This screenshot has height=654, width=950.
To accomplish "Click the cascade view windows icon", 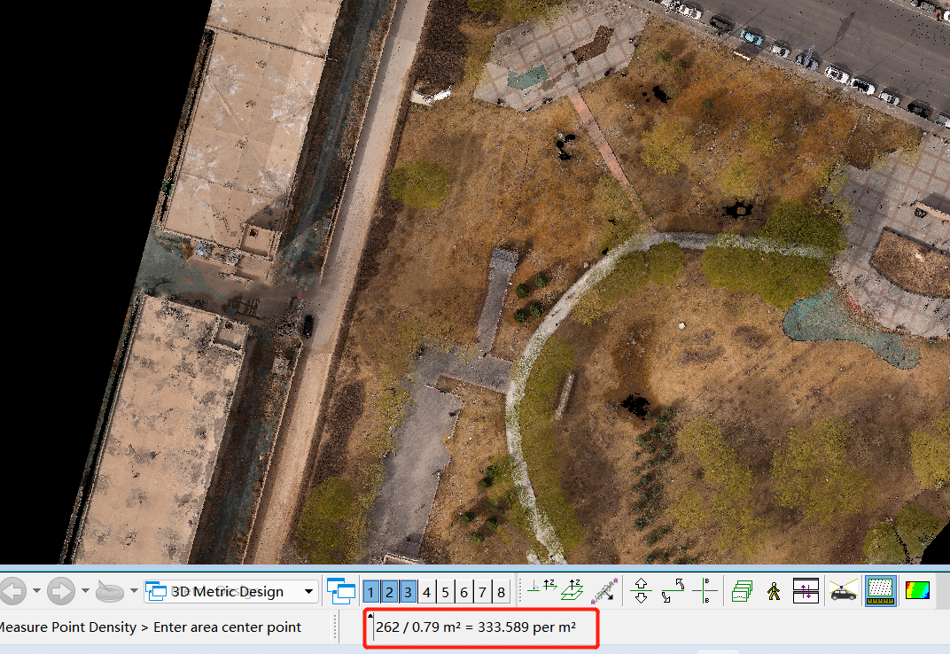I will coord(340,591).
